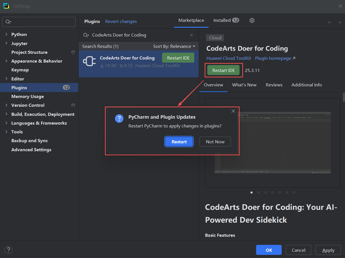Click the Cancel button
Screen dimensions: 345x258
299,250
